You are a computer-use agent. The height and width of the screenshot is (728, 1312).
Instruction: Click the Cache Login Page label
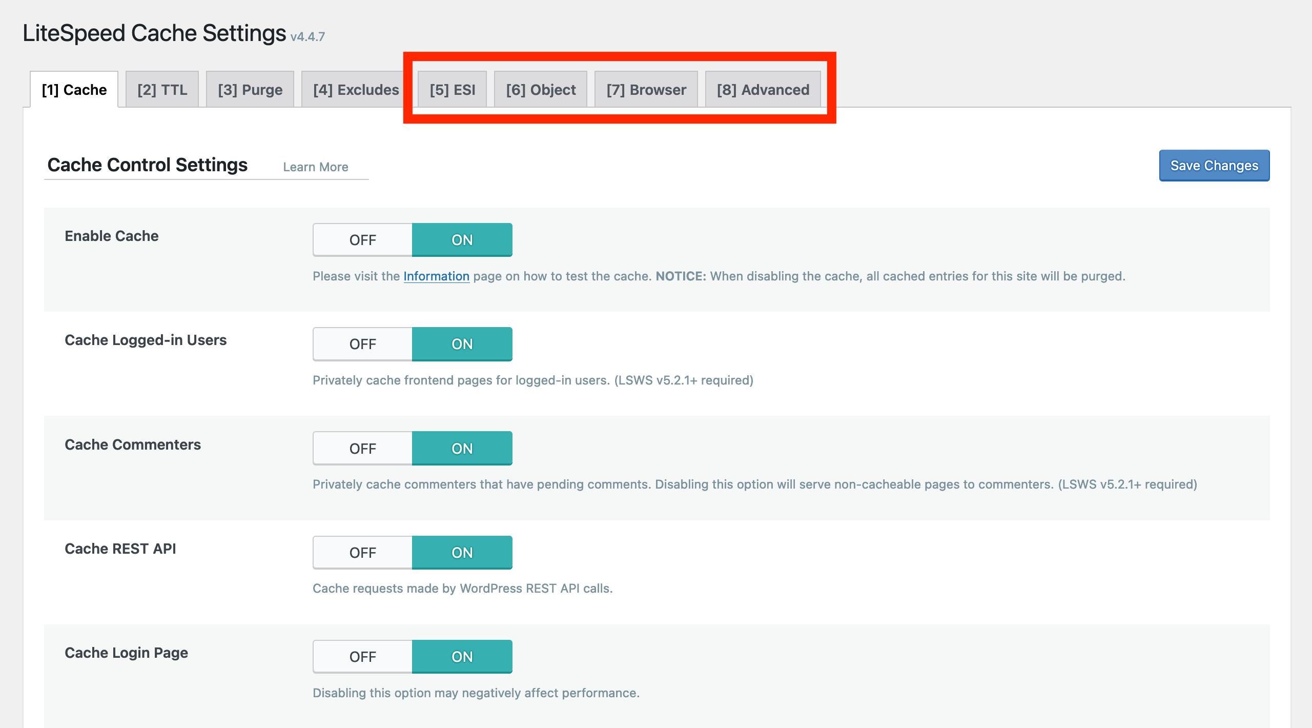(x=127, y=653)
